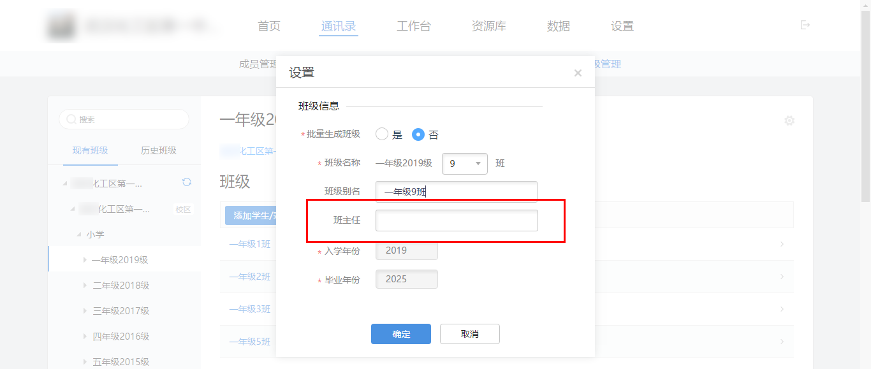Close the 设置 dialog with the X icon
The image size is (871, 369).
(578, 73)
